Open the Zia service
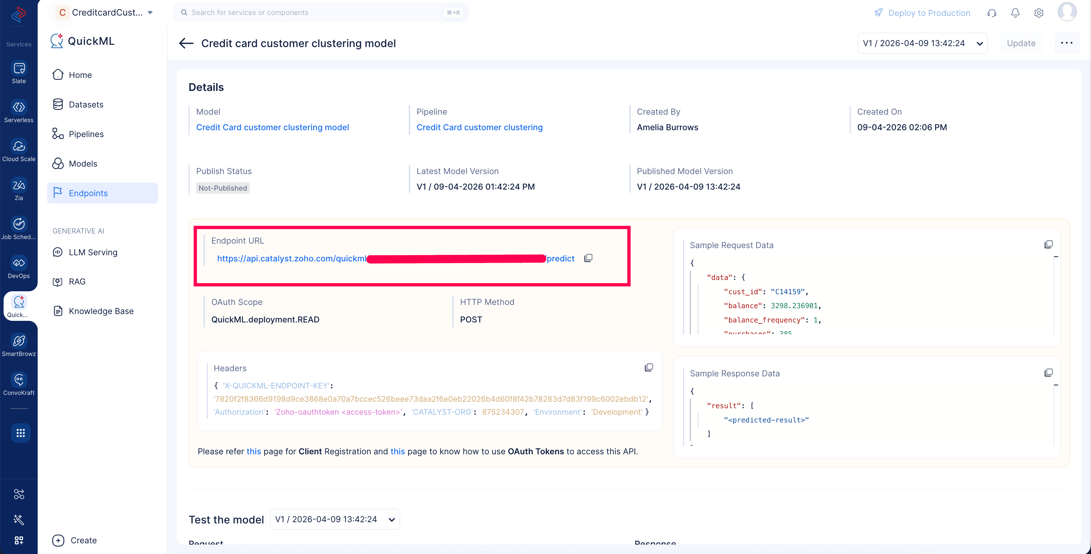 pyautogui.click(x=19, y=189)
